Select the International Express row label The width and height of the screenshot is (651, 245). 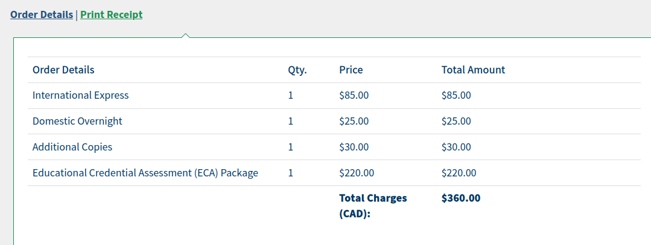pyautogui.click(x=80, y=95)
